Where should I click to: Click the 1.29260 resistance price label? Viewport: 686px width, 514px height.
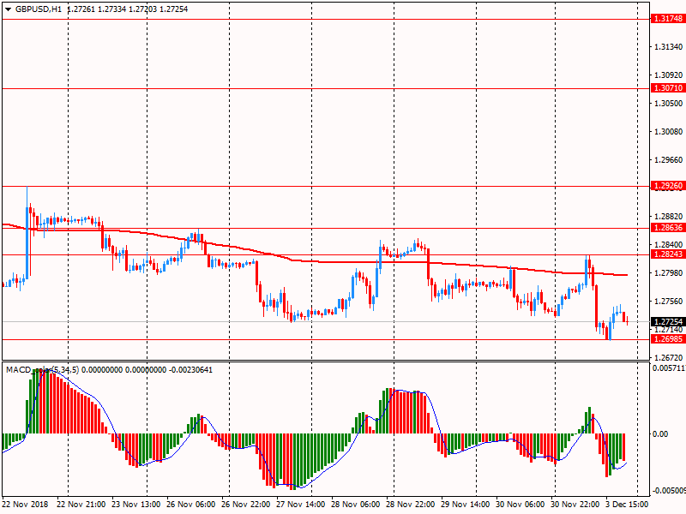coord(667,186)
